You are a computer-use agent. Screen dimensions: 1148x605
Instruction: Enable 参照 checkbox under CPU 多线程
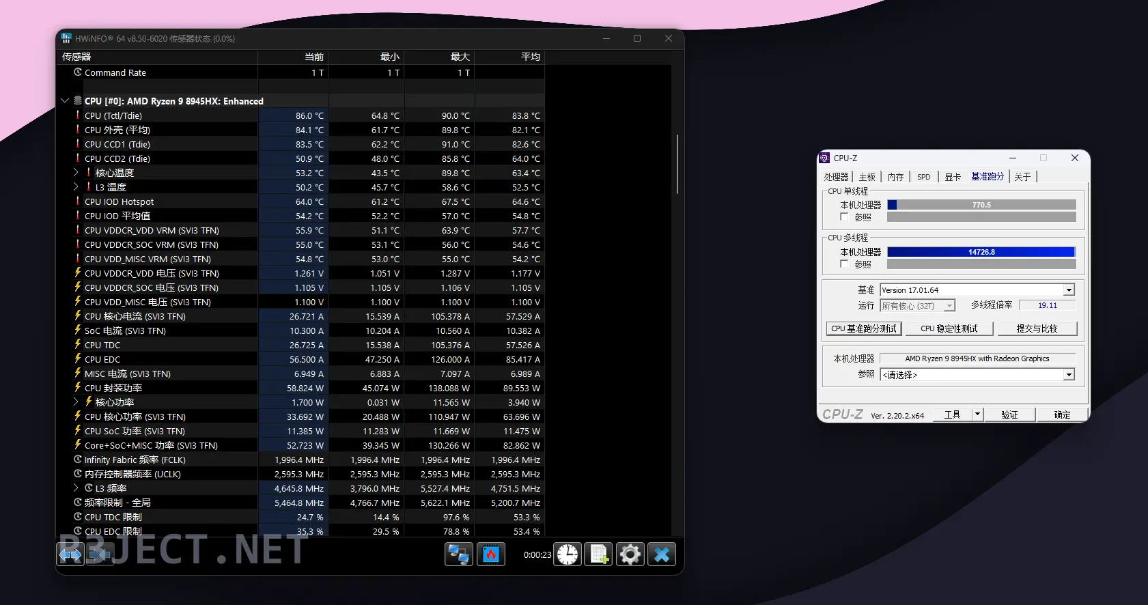tap(844, 264)
